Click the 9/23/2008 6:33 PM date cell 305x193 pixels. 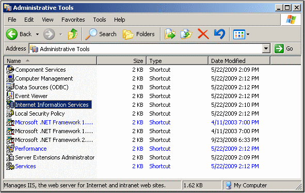point(235,140)
